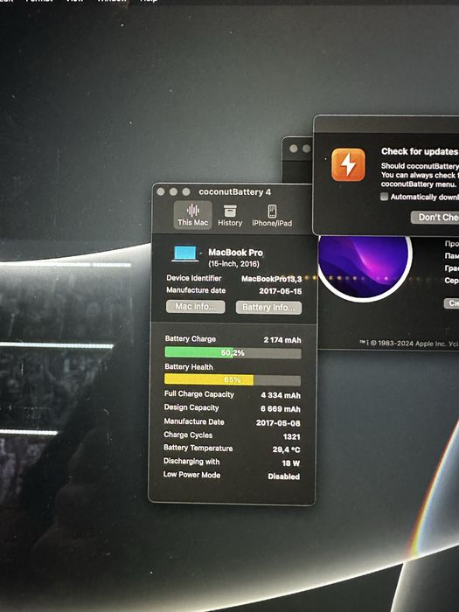Click the Charge Cycles label
The height and width of the screenshot is (612, 459).
click(x=188, y=435)
